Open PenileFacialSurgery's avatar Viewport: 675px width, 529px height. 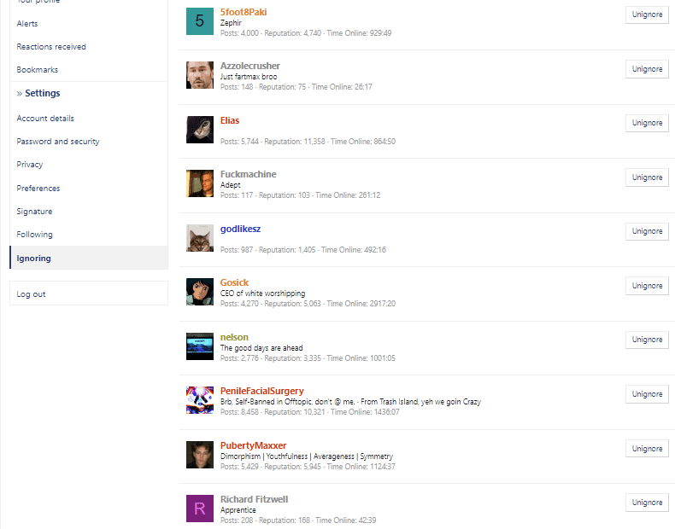[200, 400]
